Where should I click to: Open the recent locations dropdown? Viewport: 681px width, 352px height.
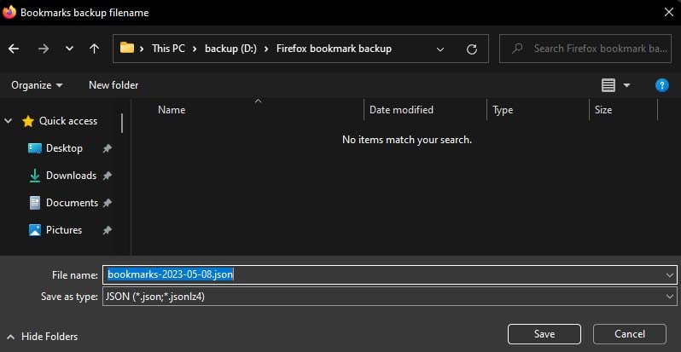pyautogui.click(x=69, y=49)
